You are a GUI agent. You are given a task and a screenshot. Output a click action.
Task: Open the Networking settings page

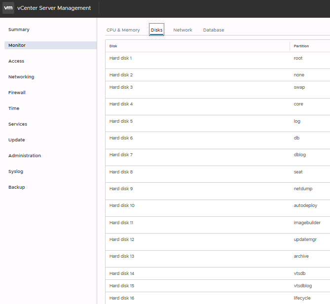click(21, 77)
